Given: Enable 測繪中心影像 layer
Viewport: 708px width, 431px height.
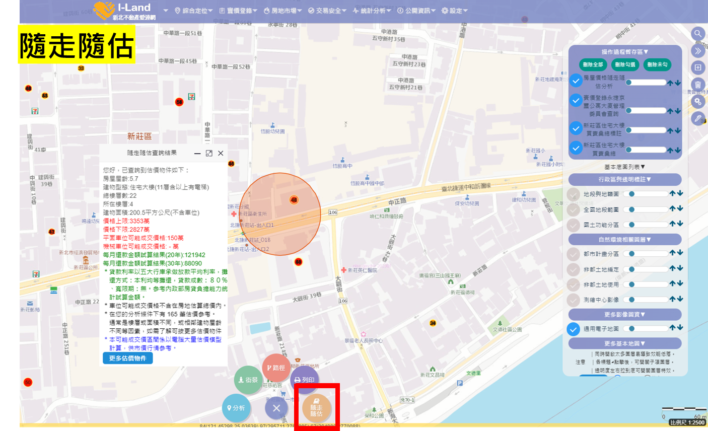Looking at the screenshot, I should point(574,300).
